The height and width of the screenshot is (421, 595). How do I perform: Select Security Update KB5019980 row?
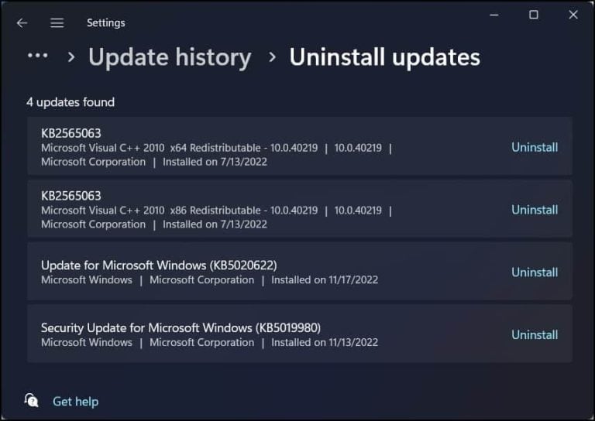[x=300, y=334]
